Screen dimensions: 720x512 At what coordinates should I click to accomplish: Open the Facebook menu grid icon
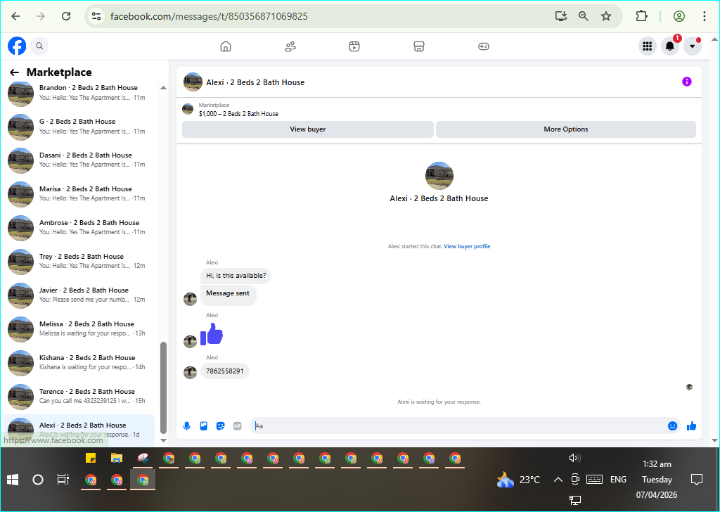coord(648,46)
